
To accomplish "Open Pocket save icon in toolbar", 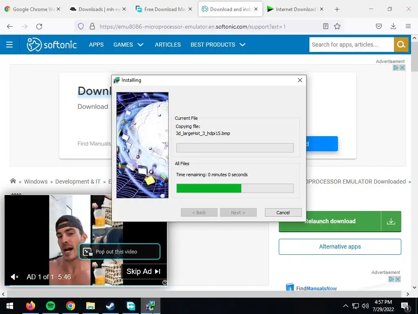I will pos(378,26).
